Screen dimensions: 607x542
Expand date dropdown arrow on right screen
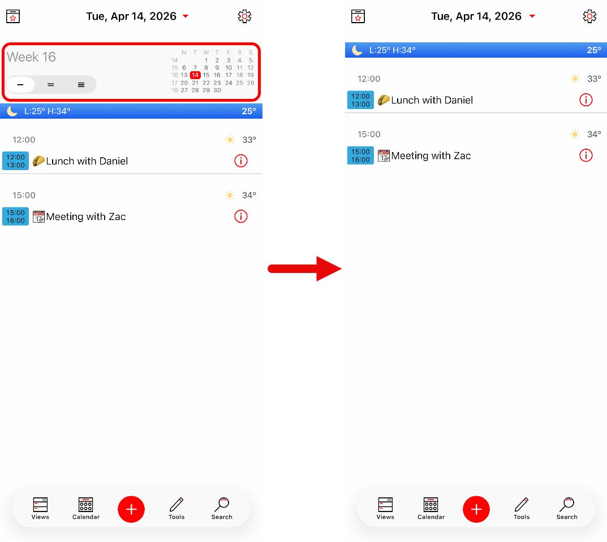click(532, 16)
